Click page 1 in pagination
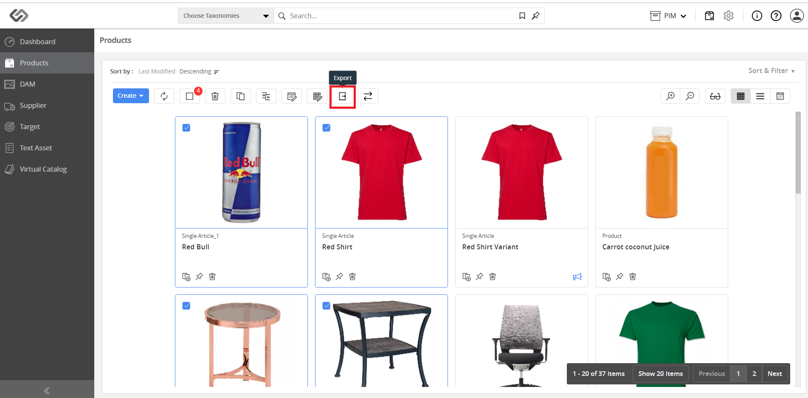Viewport: 808px width, 398px height. (x=738, y=374)
